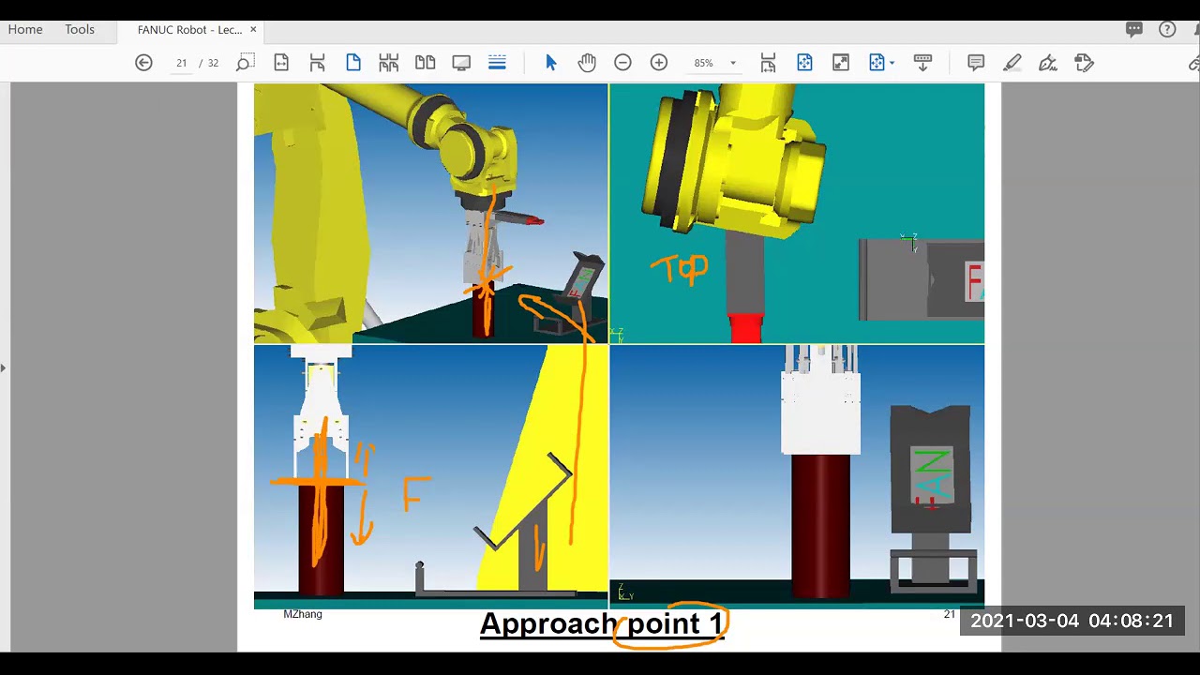The height and width of the screenshot is (675, 1200).
Task: Toggle the highlighted scrolling lines icon
Action: tap(497, 63)
